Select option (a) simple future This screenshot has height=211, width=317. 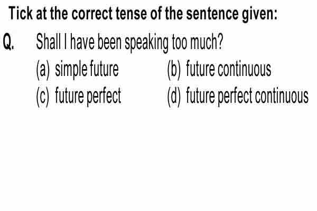(77, 69)
